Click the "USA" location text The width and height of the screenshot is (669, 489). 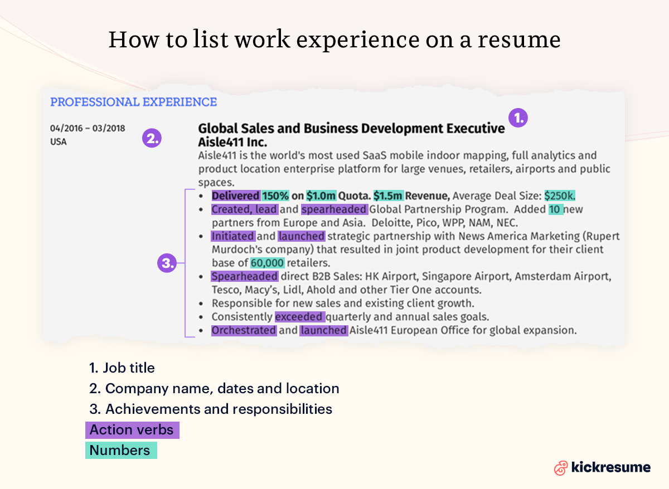(58, 142)
